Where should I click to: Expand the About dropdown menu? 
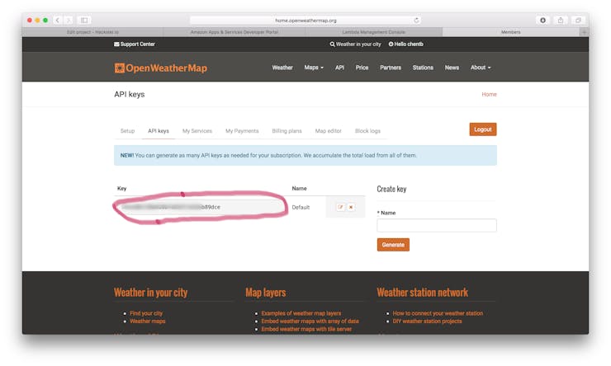coord(481,68)
